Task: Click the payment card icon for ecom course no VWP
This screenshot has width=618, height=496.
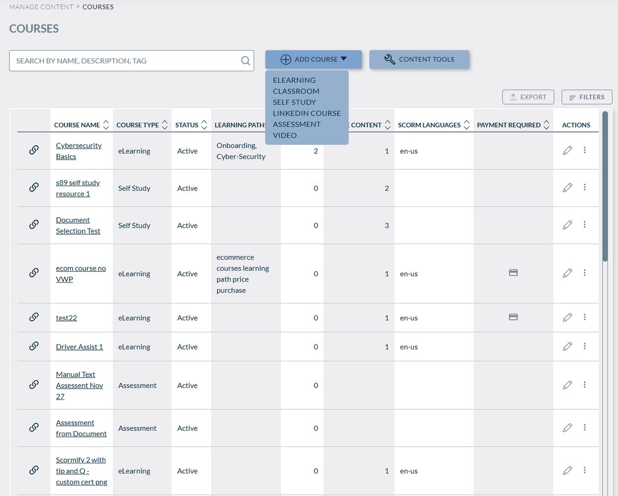Action: coord(513,273)
